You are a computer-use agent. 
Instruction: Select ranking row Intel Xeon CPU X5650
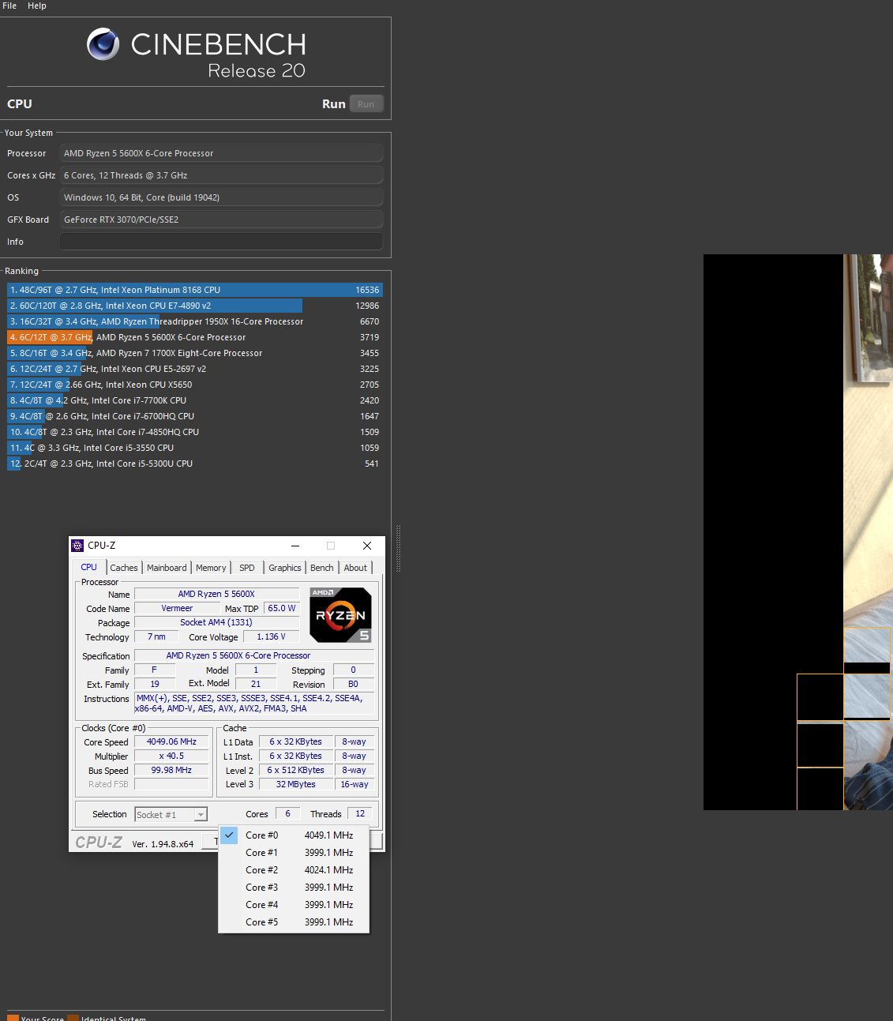pos(195,385)
